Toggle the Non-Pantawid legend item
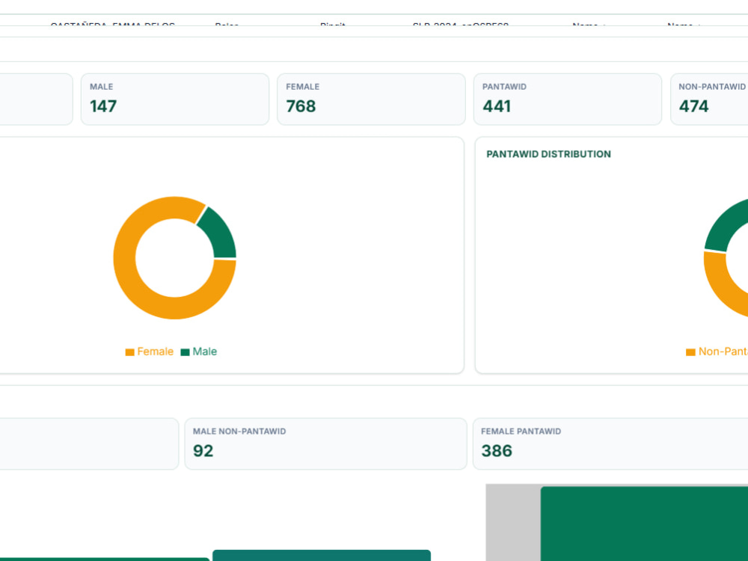 click(717, 352)
